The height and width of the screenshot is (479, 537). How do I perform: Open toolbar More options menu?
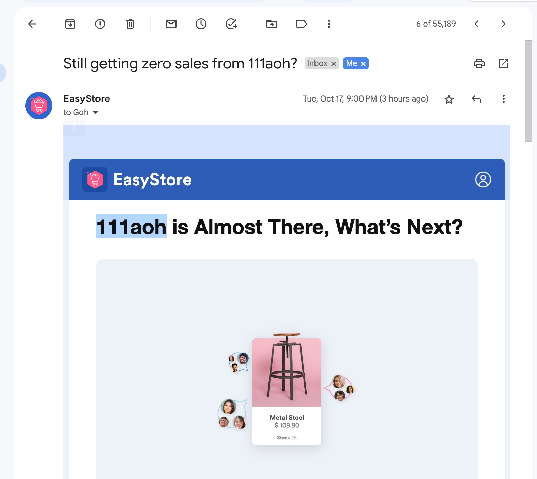pyautogui.click(x=329, y=24)
